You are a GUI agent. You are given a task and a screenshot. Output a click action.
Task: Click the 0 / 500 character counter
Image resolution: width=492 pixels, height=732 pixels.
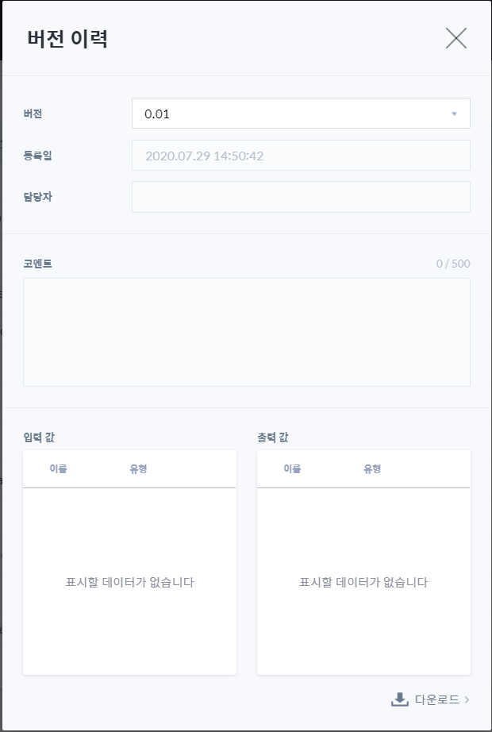tap(453, 264)
